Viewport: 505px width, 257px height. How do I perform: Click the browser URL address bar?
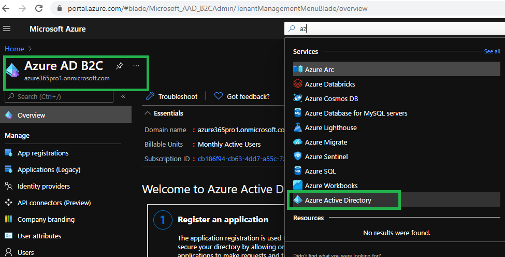(x=277, y=8)
